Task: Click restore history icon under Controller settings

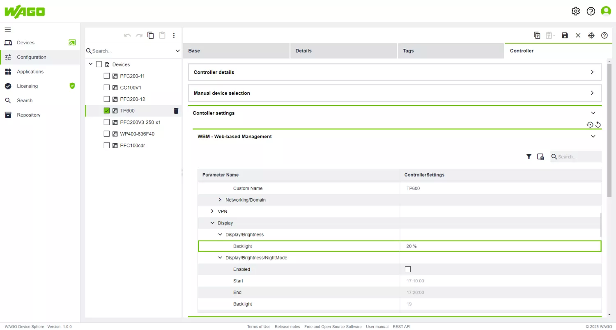Action: [x=590, y=124]
